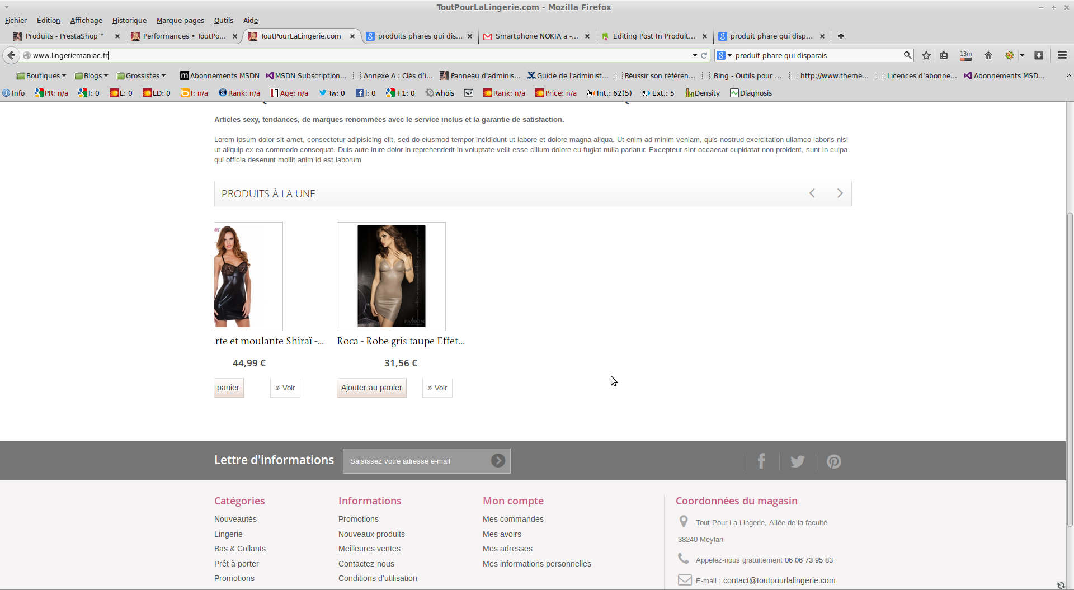Click the +1: 0 Google plus counter
This screenshot has height=590, width=1074.
tap(400, 93)
